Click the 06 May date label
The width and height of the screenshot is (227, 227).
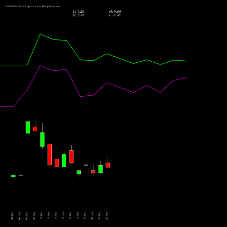click(20, 216)
